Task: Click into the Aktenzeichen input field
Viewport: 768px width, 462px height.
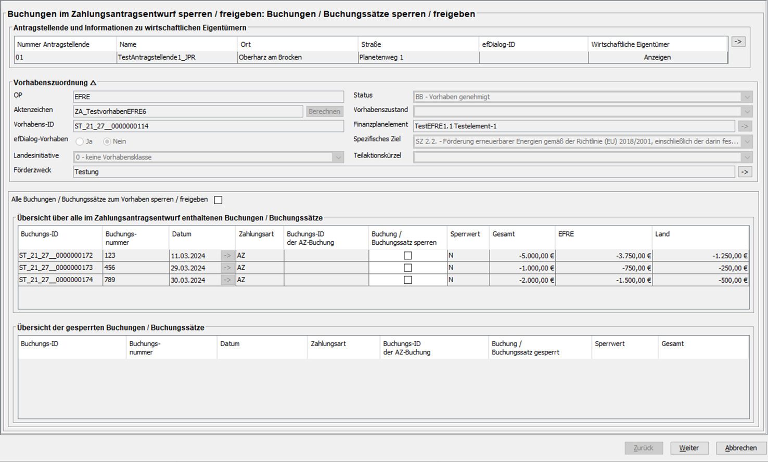Action: (188, 111)
